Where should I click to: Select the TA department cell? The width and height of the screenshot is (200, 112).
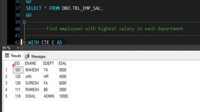(x=49, y=70)
